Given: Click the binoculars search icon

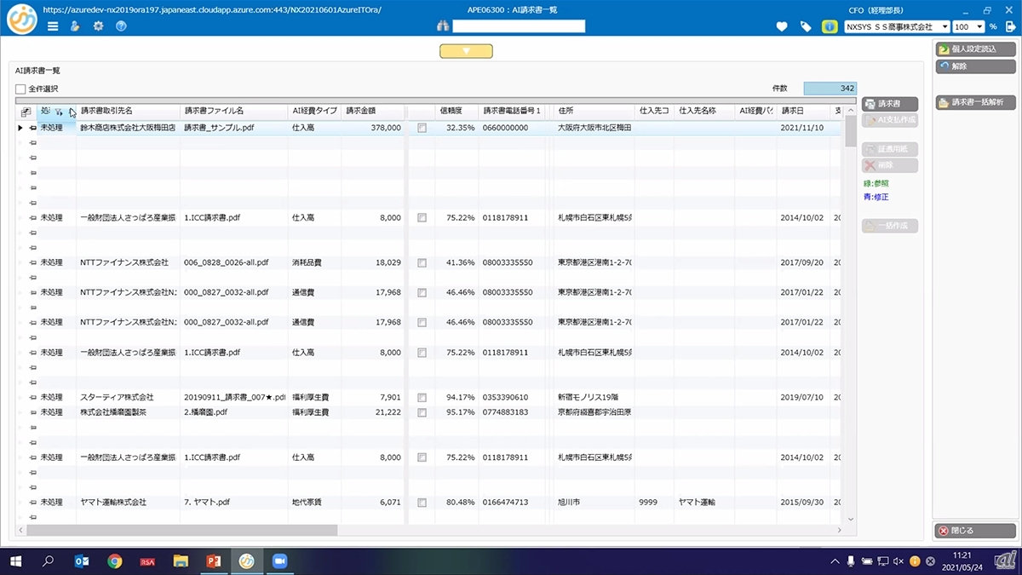Looking at the screenshot, I should (x=443, y=26).
